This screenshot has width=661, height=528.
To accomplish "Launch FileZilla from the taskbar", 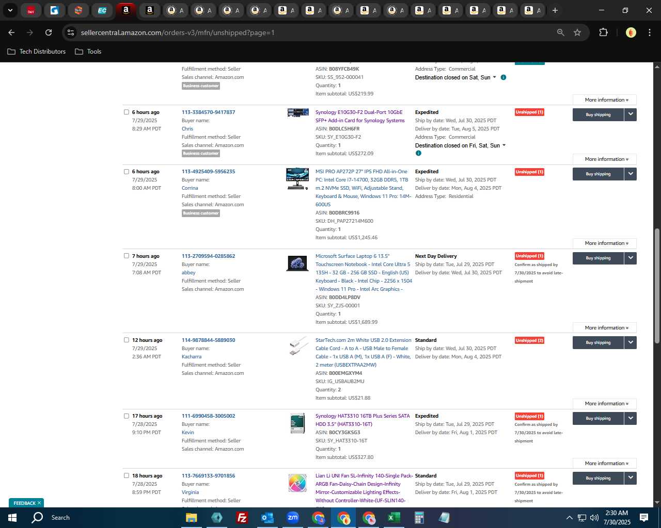I will coord(242,518).
